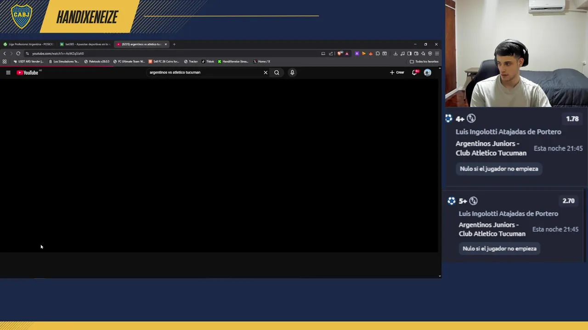Image resolution: width=588 pixels, height=330 pixels.
Task: Open the extensions puzzle piece menu
Action: point(378,54)
